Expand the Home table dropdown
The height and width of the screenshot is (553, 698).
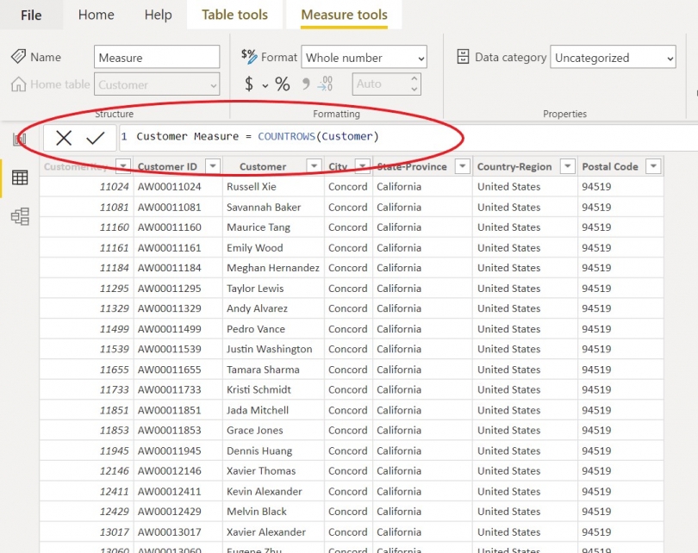click(x=215, y=84)
